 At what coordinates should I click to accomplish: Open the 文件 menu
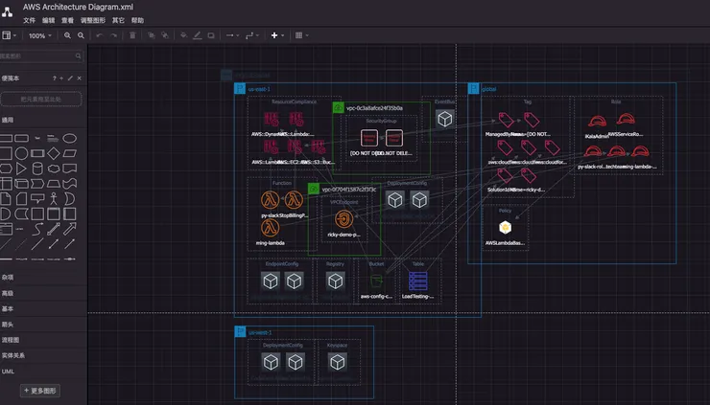tap(29, 19)
